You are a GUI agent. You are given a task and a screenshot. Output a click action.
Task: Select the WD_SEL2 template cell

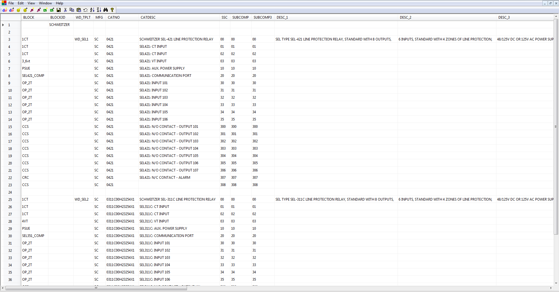tap(83, 199)
